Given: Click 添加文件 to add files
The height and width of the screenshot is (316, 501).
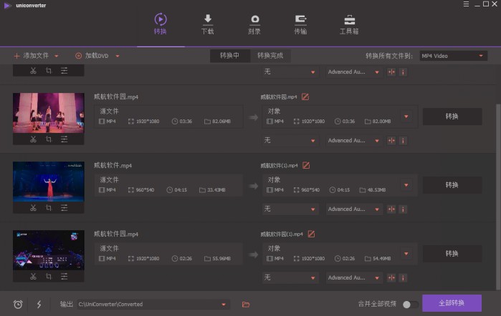Looking at the screenshot, I should (35, 56).
